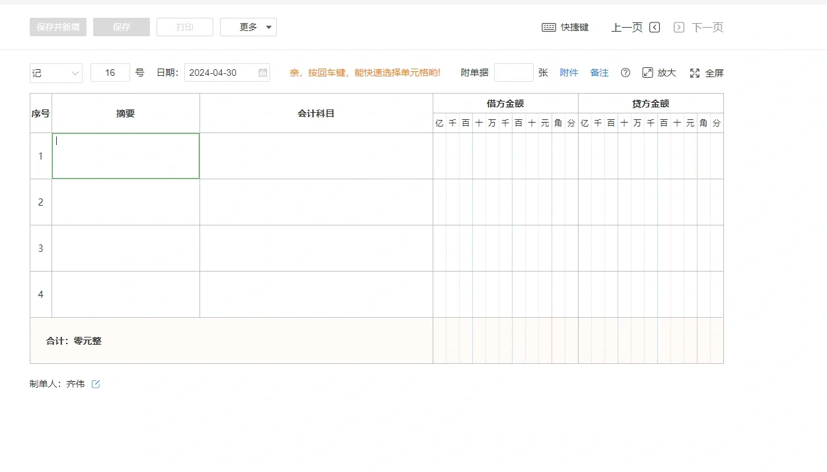Click the 全屏 fullscreen icon

coord(695,73)
